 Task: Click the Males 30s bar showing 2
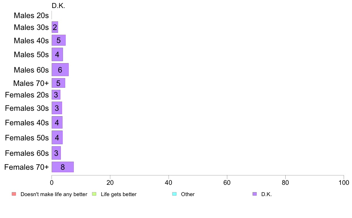coord(55,27)
